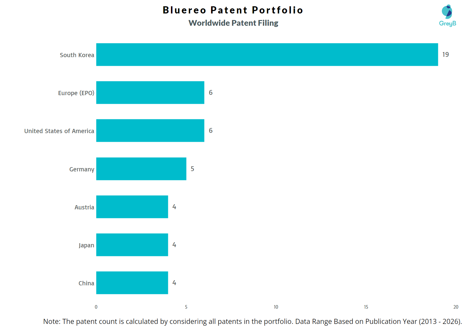
Task: Click the value 19 data label
Action: pos(445,54)
